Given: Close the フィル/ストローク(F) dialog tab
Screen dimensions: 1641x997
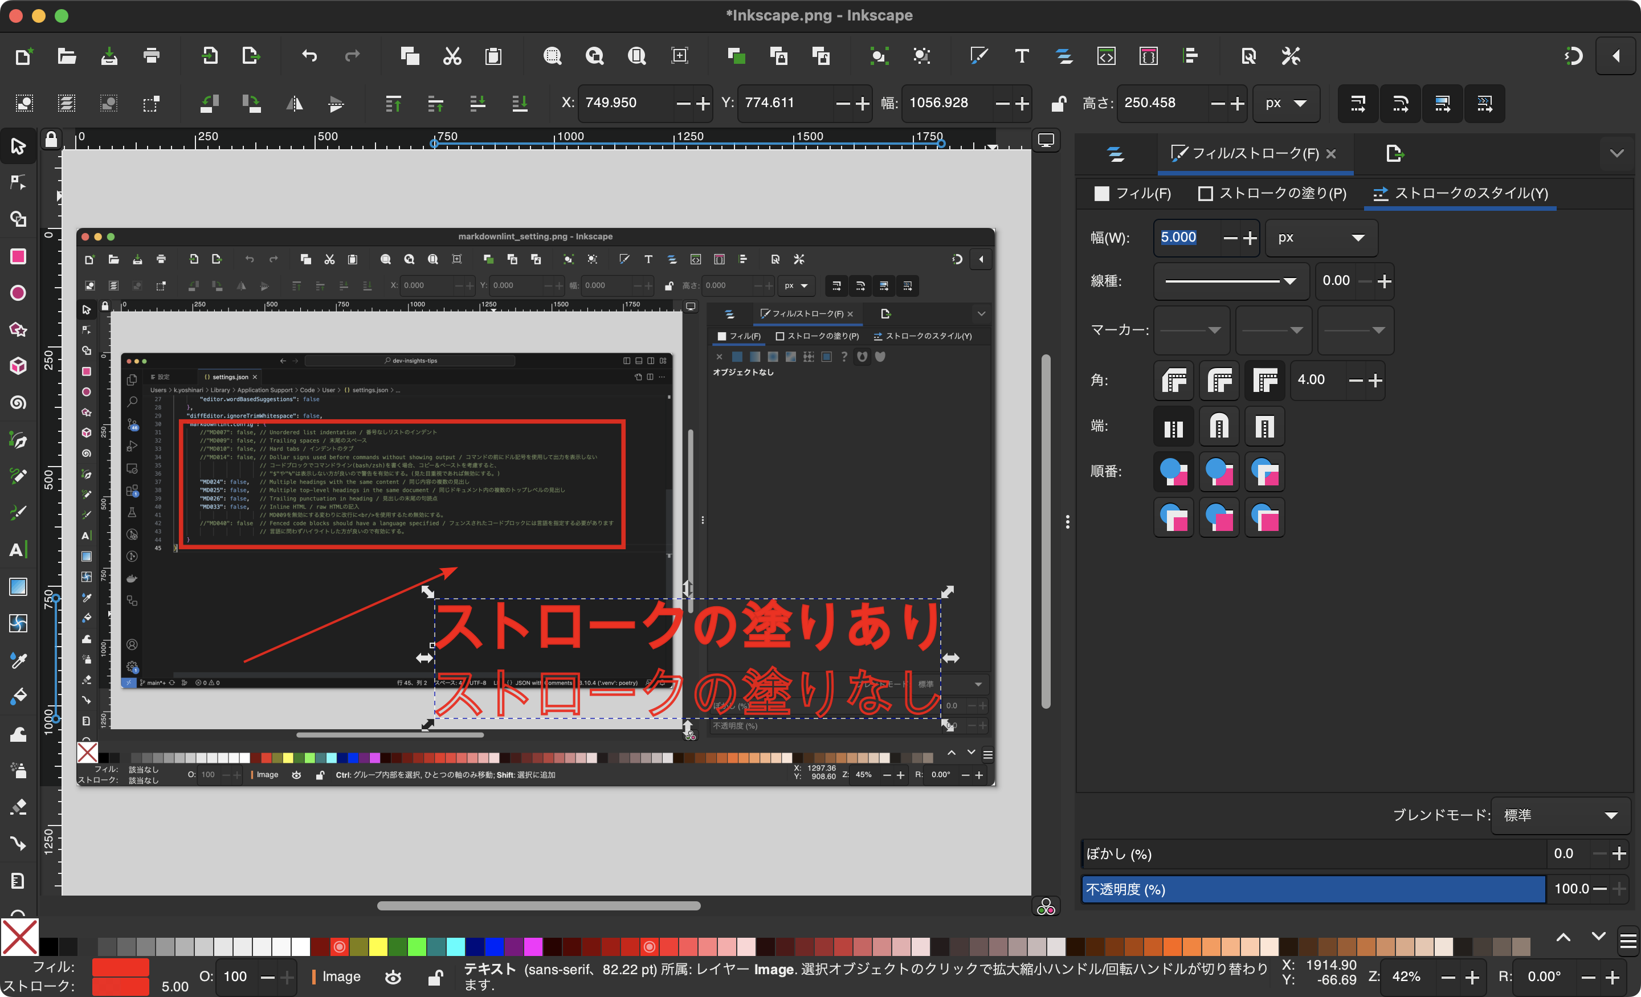Looking at the screenshot, I should point(1331,153).
